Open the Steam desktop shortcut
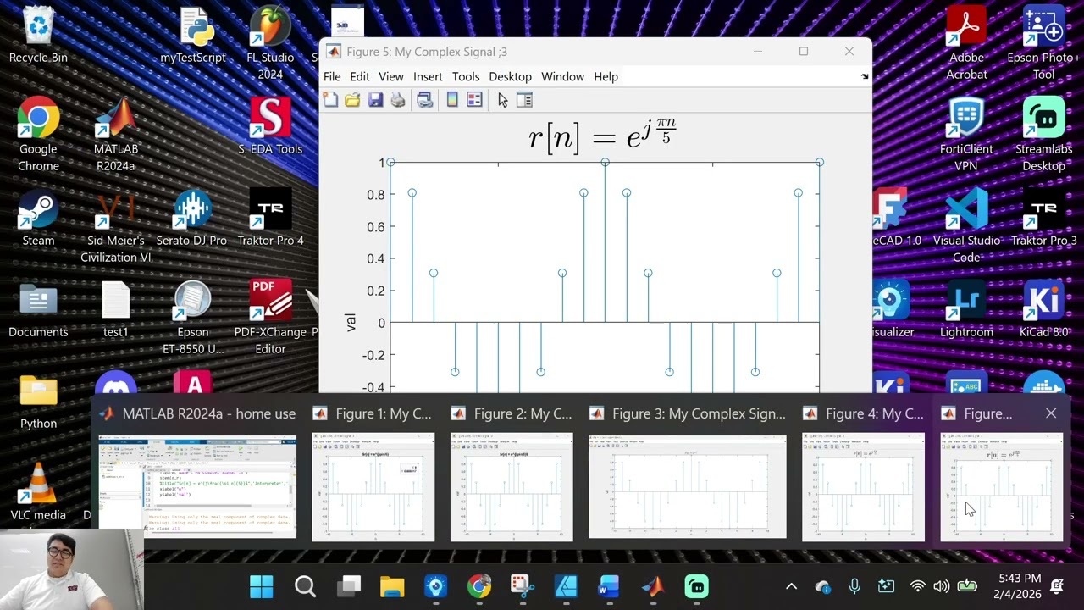Image resolution: width=1084 pixels, height=610 pixels. click(38, 219)
